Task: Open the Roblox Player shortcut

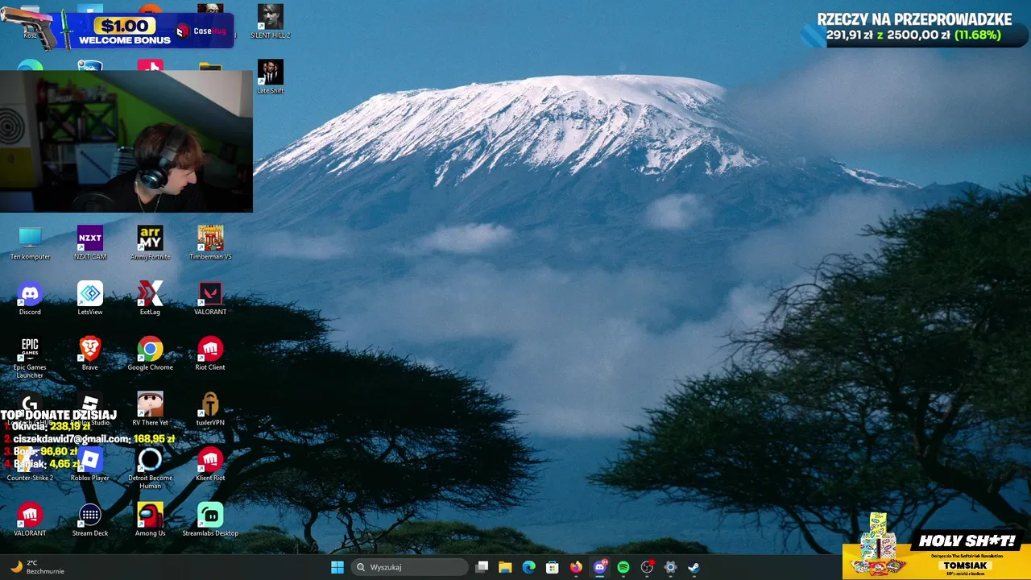Action: tap(89, 464)
